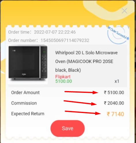Click the ₹ 2040.00 commission value
The height and width of the screenshot is (143, 136).
pos(114,103)
